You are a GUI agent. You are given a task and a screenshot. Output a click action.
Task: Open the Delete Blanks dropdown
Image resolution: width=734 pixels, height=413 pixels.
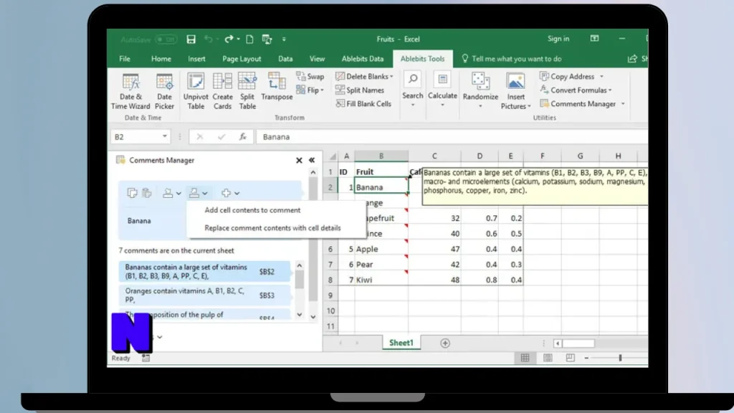point(364,76)
